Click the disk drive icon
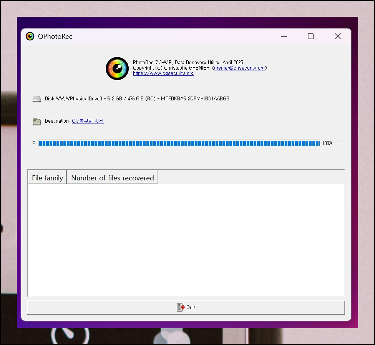This screenshot has width=375, height=345. (x=37, y=99)
